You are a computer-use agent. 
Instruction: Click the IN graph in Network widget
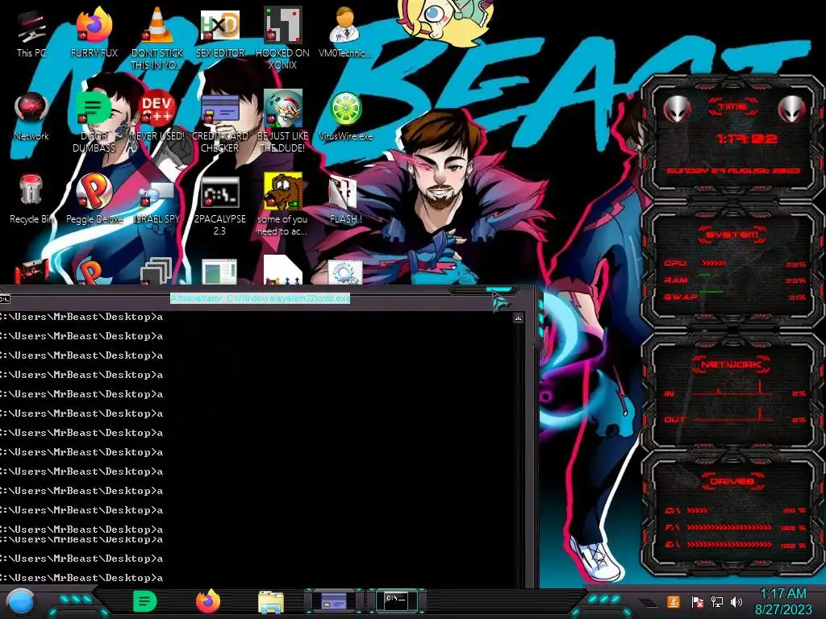(734, 390)
